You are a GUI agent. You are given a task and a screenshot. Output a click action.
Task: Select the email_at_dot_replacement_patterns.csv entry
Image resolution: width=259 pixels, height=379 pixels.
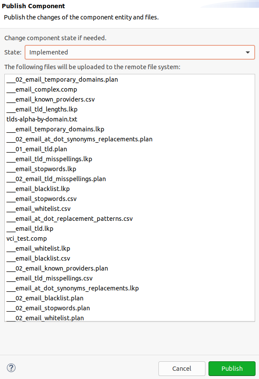click(70, 219)
